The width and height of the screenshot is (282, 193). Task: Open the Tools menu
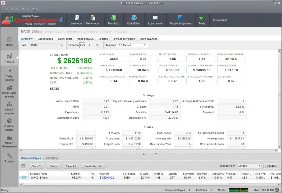pyautogui.click(x=15, y=9)
